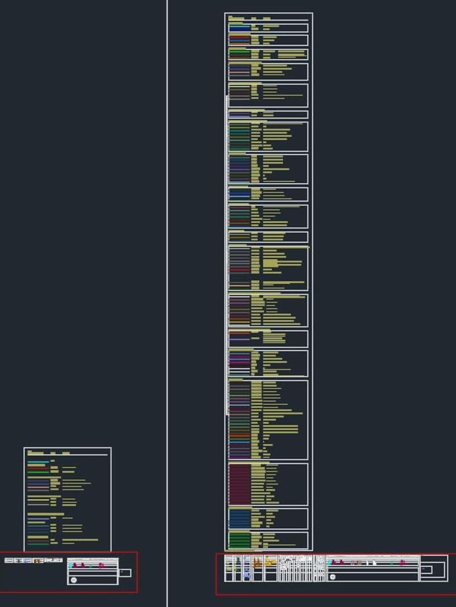Viewport: 456px width, 607px height.
Task: Click the brown square symbol in top title block row
Action: click(37, 561)
